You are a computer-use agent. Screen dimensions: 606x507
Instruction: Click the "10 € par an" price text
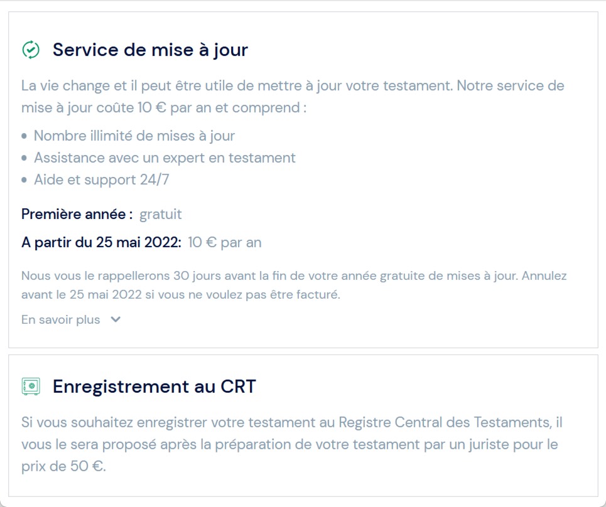(224, 242)
